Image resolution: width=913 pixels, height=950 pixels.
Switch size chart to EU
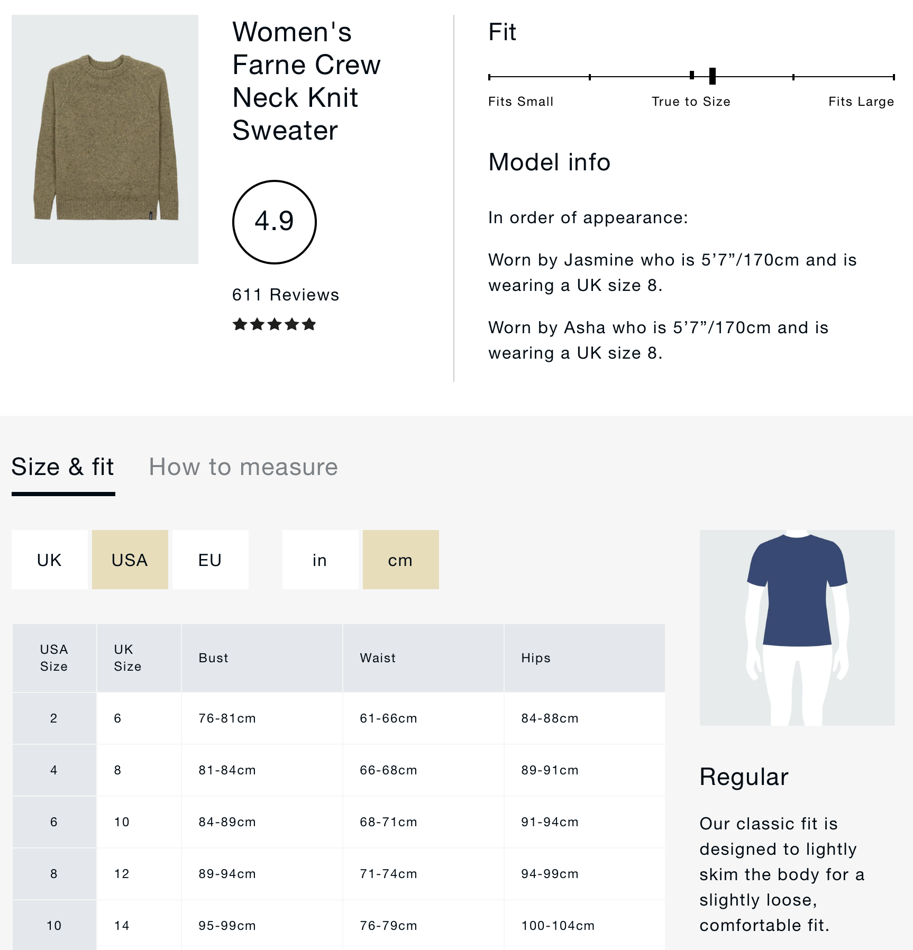click(x=210, y=560)
